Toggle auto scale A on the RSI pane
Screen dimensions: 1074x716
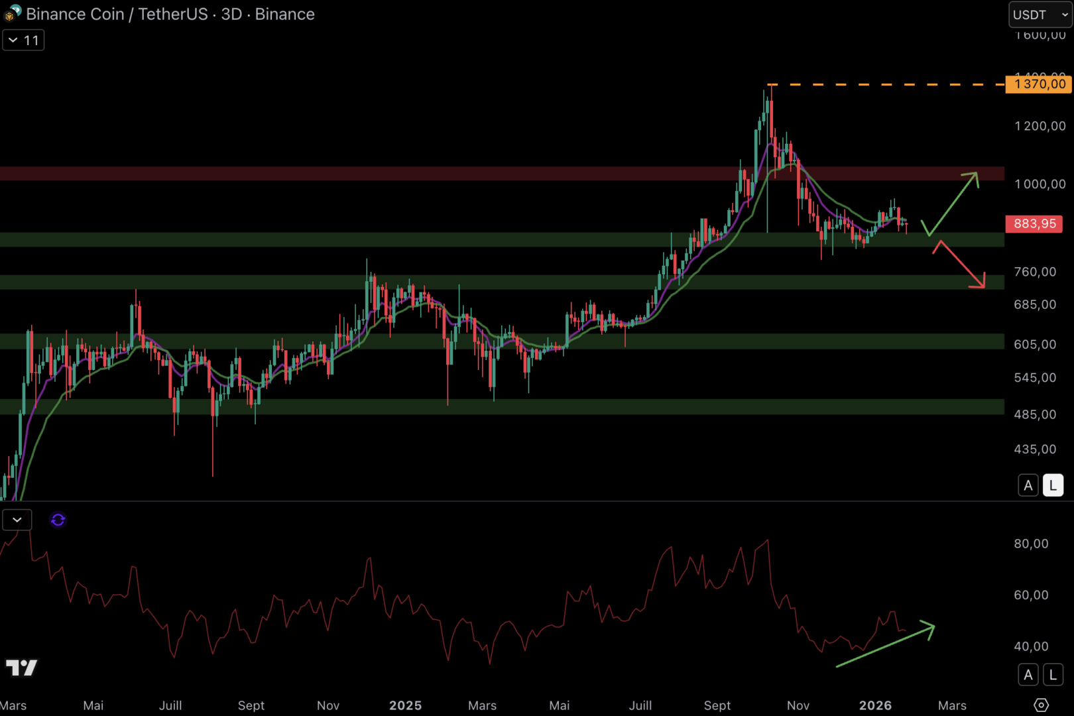point(1028,675)
